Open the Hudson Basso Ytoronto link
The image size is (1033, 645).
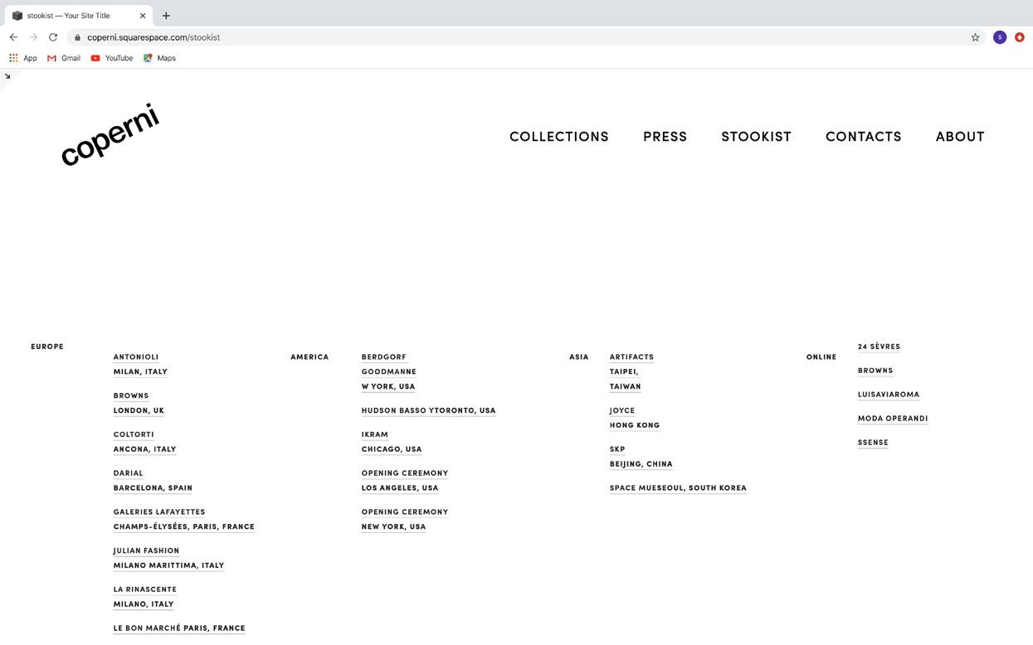coord(428,411)
